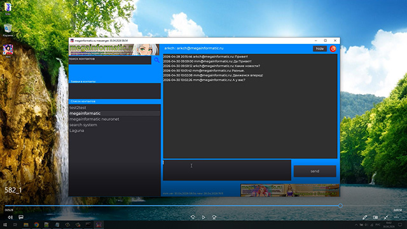Show hidden tray icons chevron
Image resolution: width=407 pixels, height=229 pixels.
point(356,225)
